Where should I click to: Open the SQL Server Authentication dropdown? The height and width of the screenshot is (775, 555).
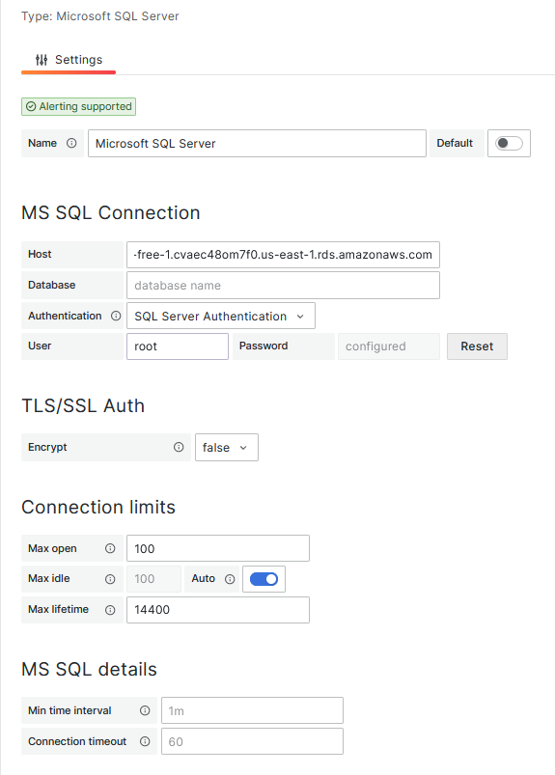point(220,316)
